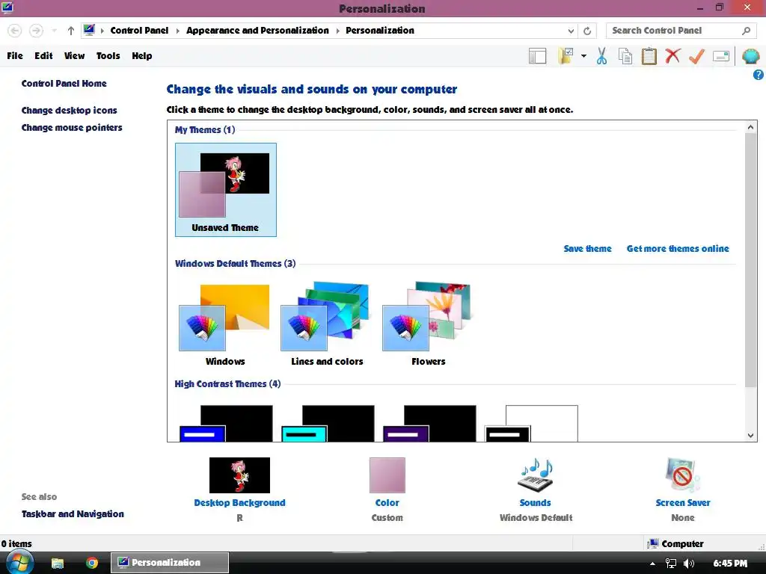Click the navigation pane layout icon

click(x=537, y=56)
